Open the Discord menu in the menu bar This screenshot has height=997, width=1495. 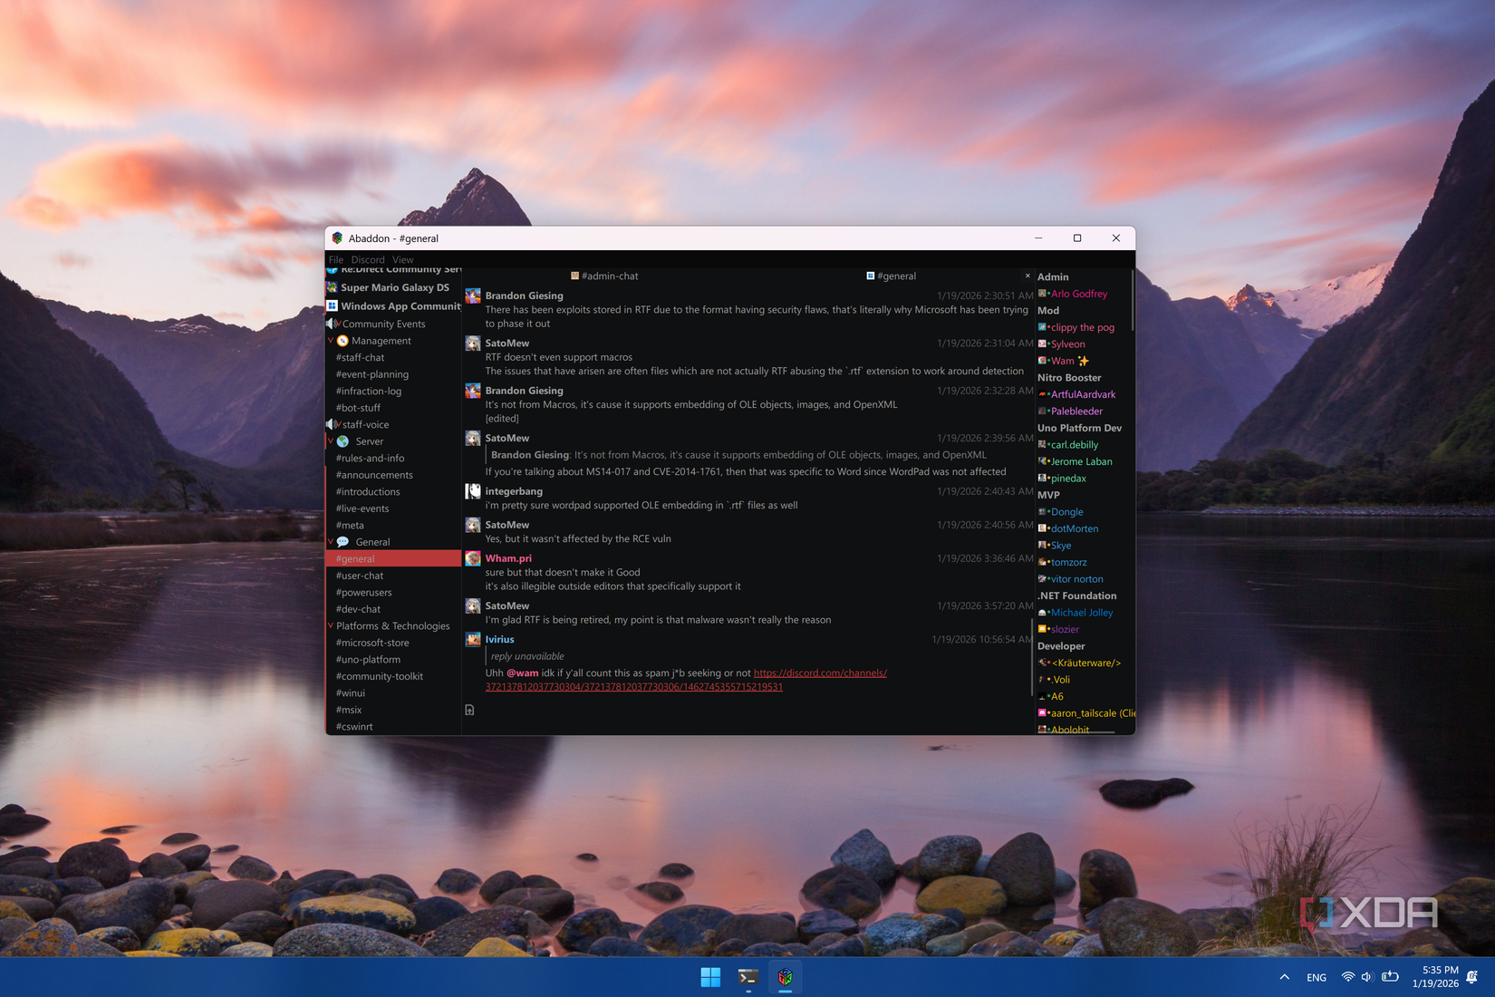pyautogui.click(x=368, y=260)
